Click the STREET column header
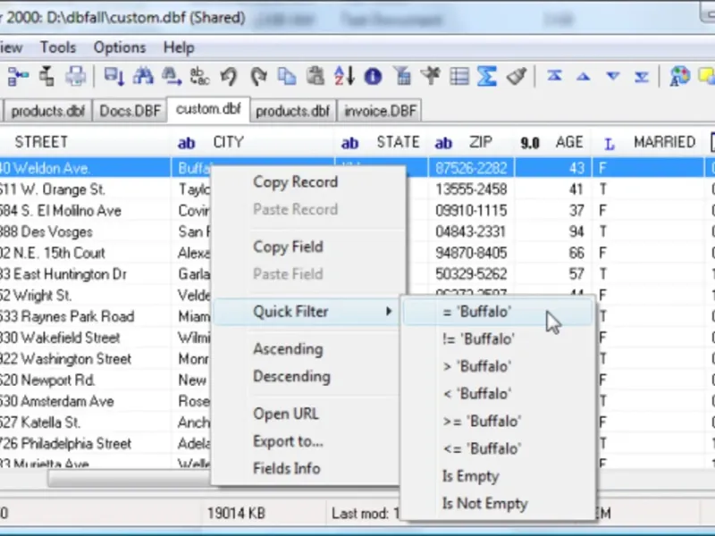The width and height of the screenshot is (715, 536). click(x=85, y=142)
